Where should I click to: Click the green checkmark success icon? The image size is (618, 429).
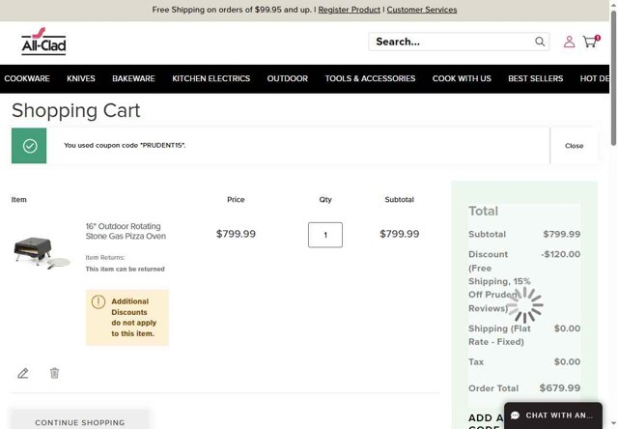(x=29, y=146)
